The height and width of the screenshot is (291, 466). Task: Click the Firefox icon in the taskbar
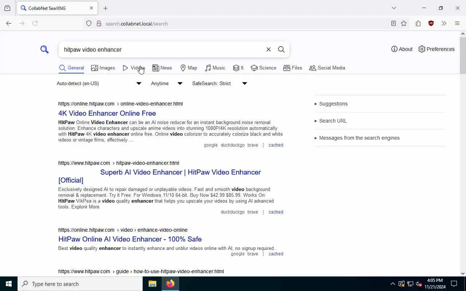pos(170,284)
